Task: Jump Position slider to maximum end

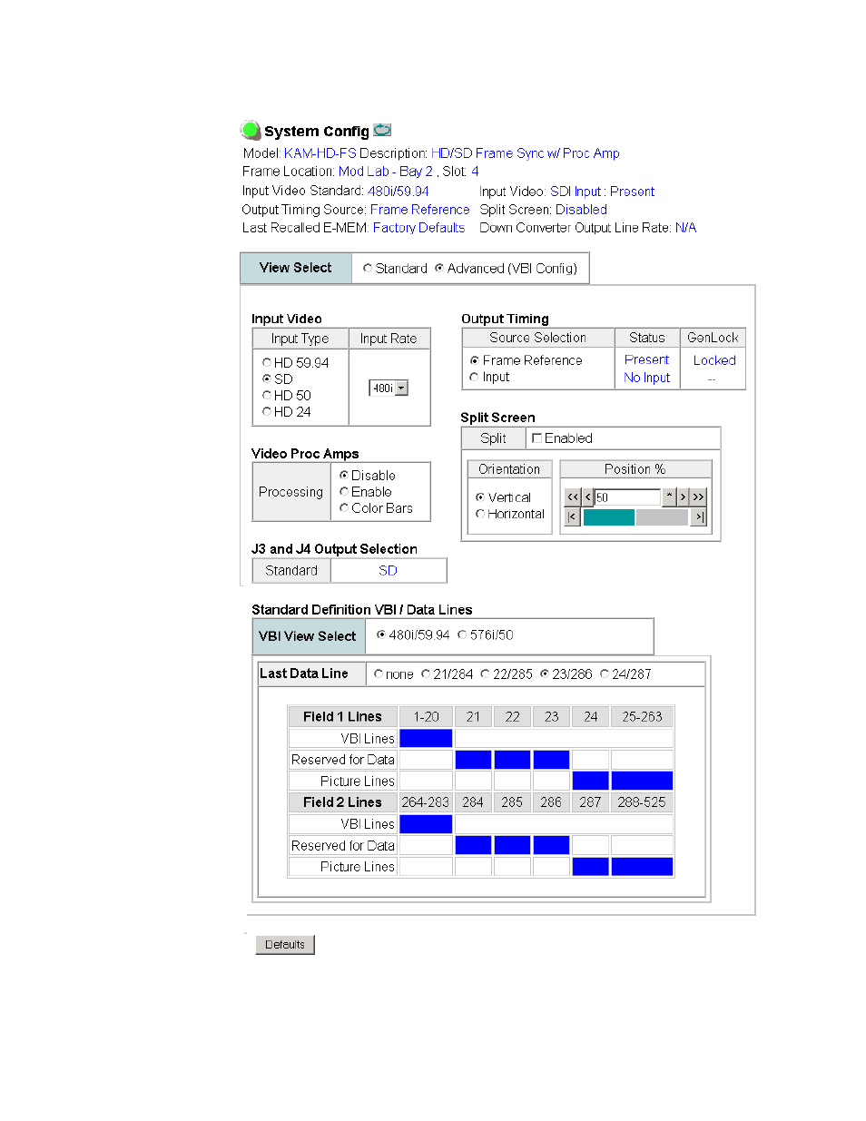Action: click(698, 517)
